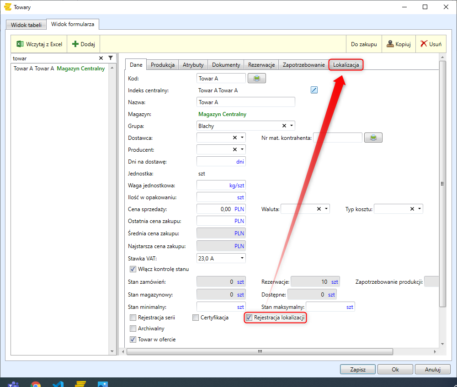Click the Zapisz button

click(x=357, y=369)
